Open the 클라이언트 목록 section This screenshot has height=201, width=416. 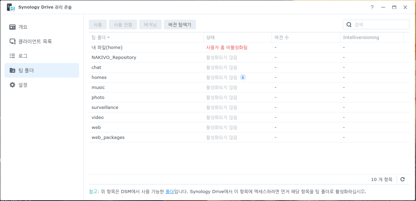pos(42,41)
